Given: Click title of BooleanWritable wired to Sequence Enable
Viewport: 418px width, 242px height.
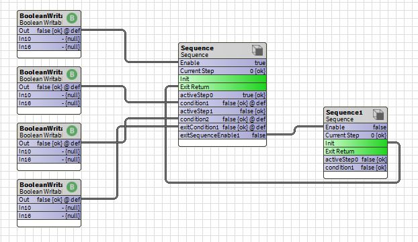Looking at the screenshot, I should (41, 16).
